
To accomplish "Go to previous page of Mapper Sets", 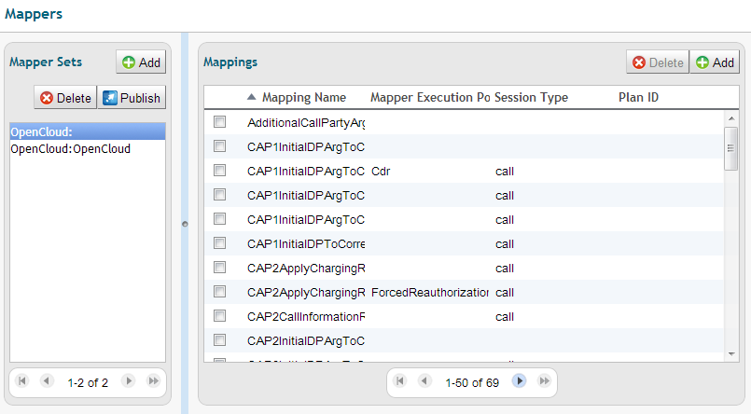I will pos(47,381).
